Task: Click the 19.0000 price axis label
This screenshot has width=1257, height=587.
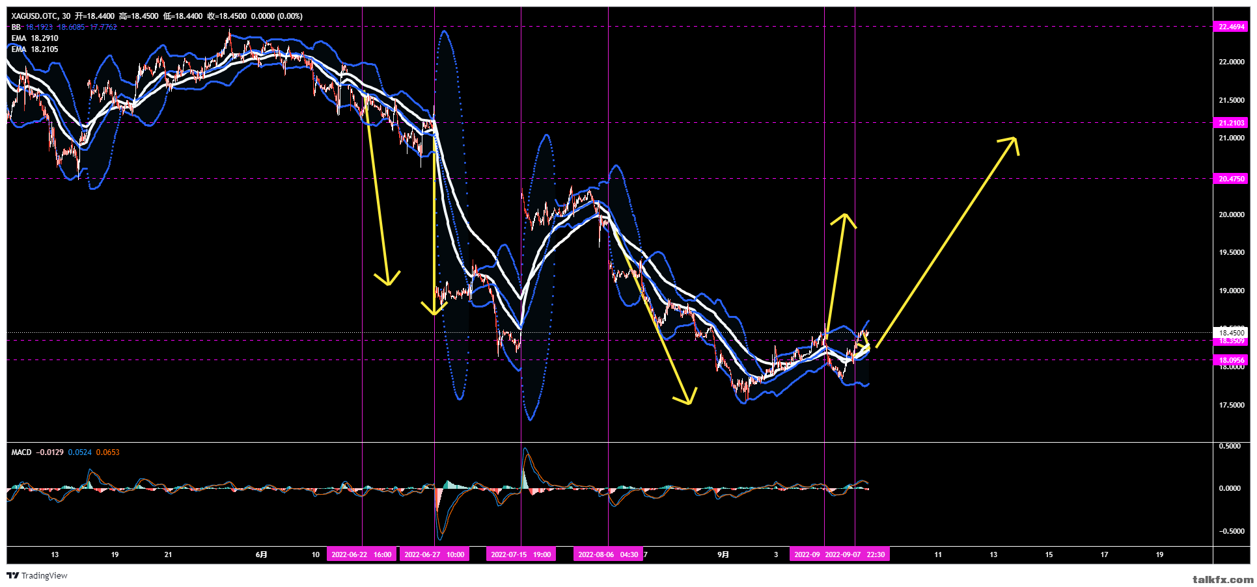Action: (x=1232, y=291)
